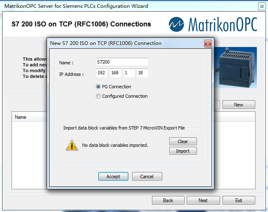This screenshot has height=212, width=268.
Task: Click the second IP octet field 168
Action: 116,73
